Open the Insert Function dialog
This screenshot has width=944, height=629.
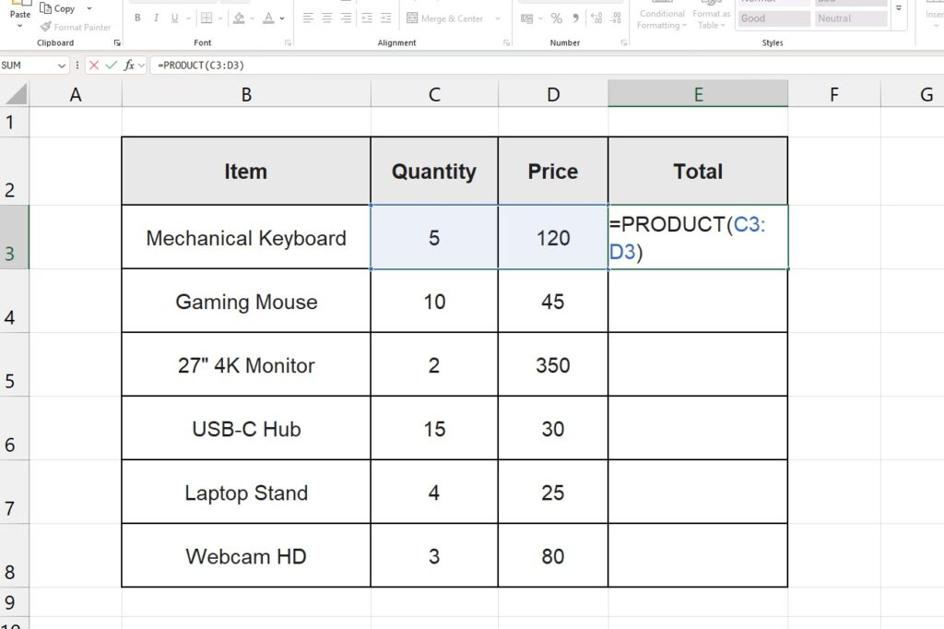click(130, 65)
